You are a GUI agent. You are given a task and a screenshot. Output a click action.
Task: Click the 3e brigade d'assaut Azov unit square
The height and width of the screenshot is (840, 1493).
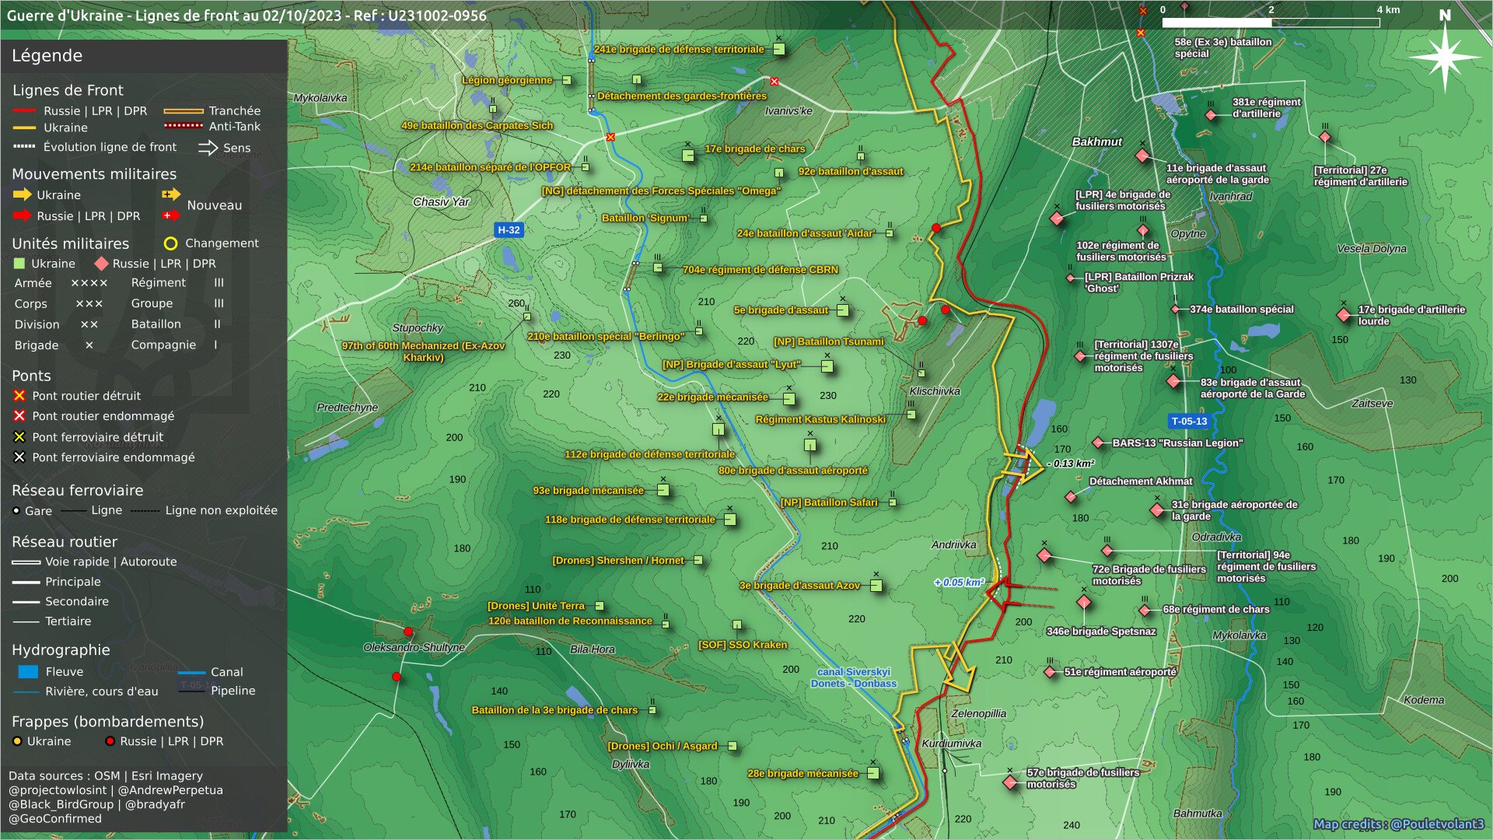pyautogui.click(x=876, y=586)
